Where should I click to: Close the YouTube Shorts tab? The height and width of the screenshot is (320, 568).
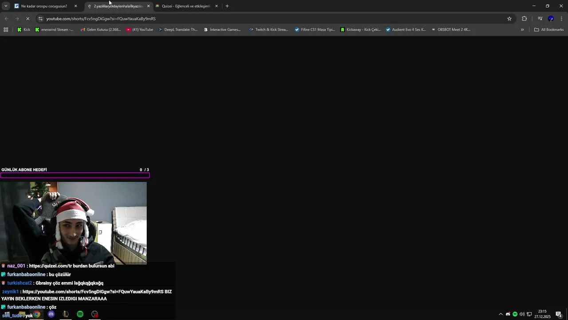[148, 6]
